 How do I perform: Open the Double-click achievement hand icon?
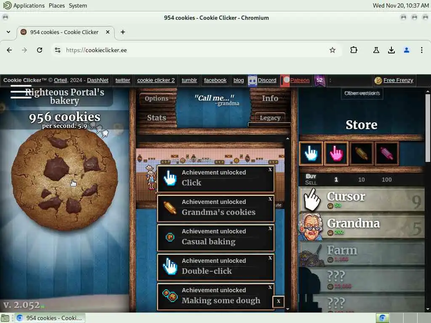[x=170, y=266]
